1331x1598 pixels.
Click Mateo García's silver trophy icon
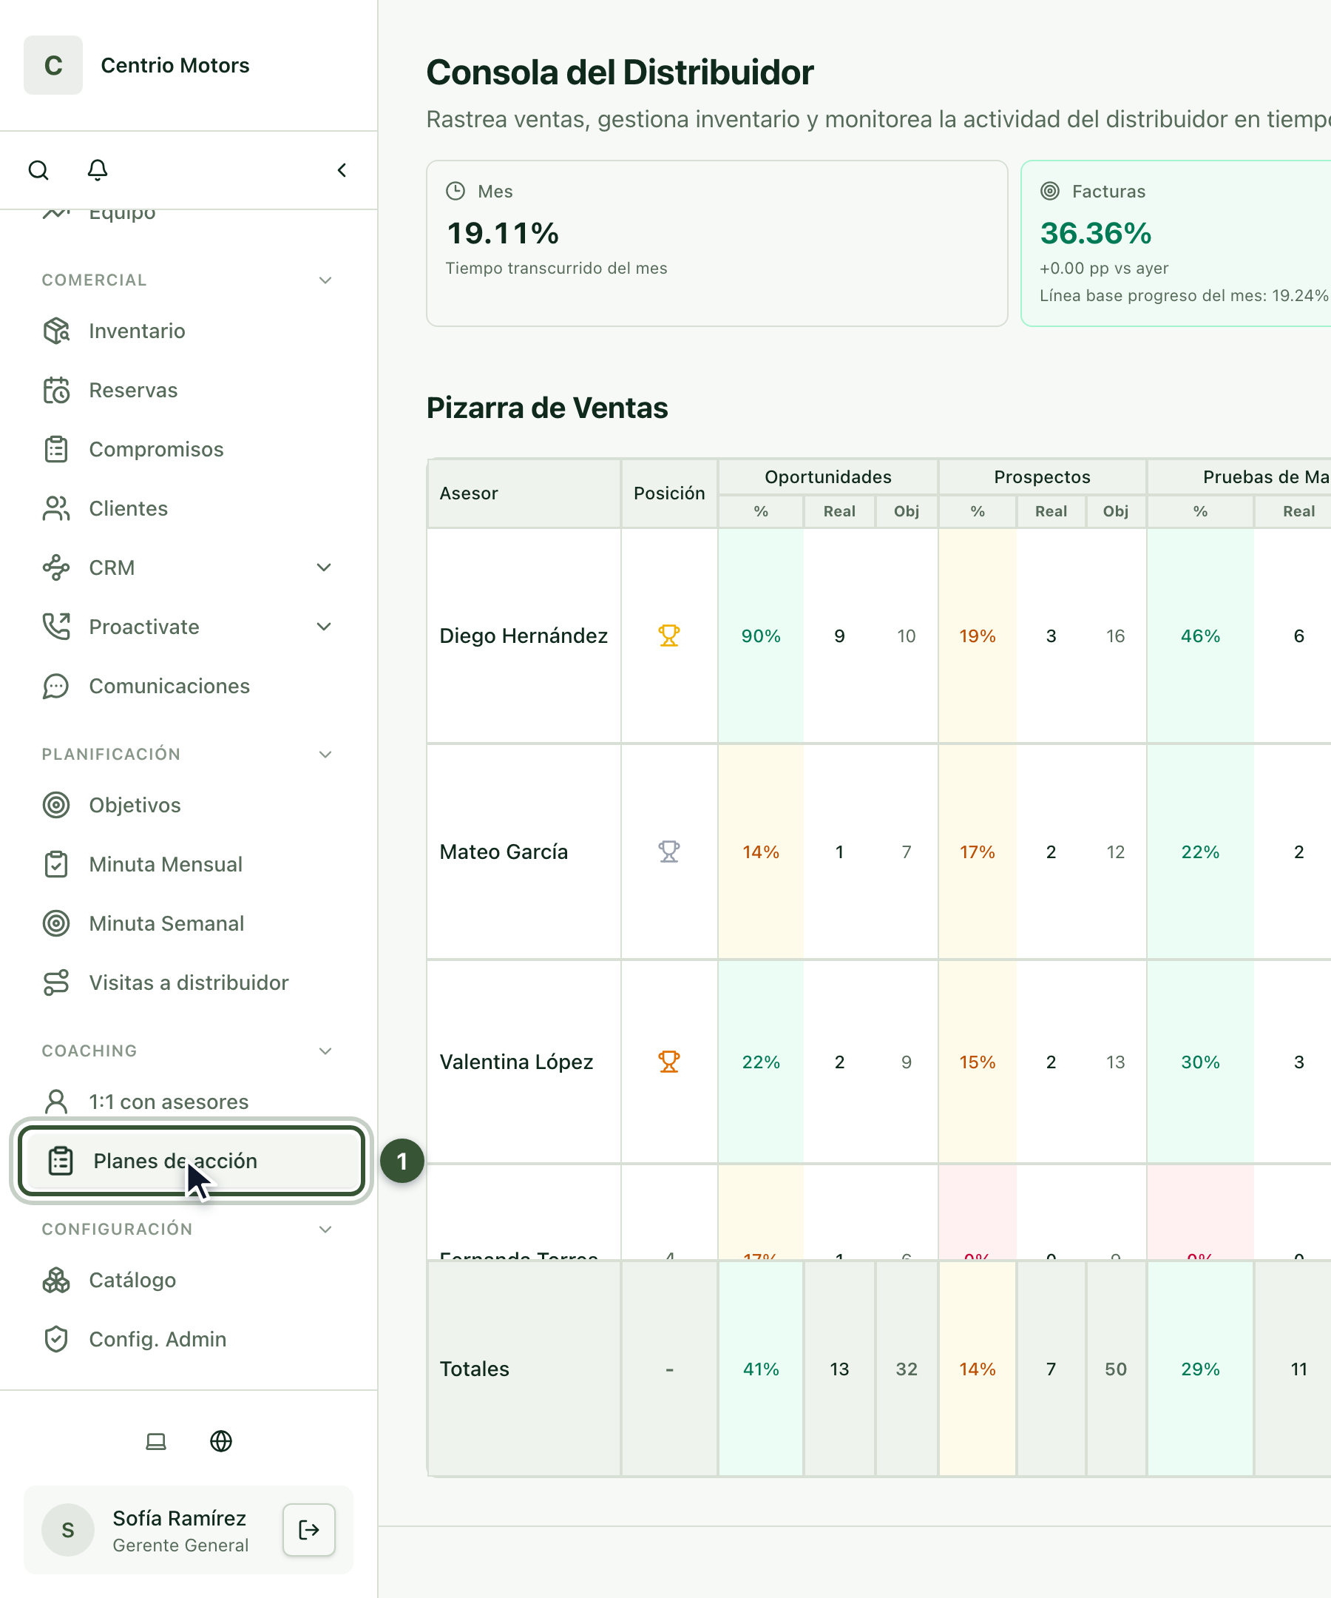click(669, 852)
